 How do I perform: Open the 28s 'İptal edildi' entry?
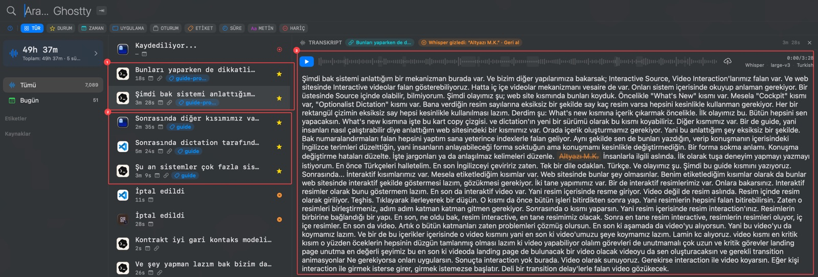[x=200, y=219]
